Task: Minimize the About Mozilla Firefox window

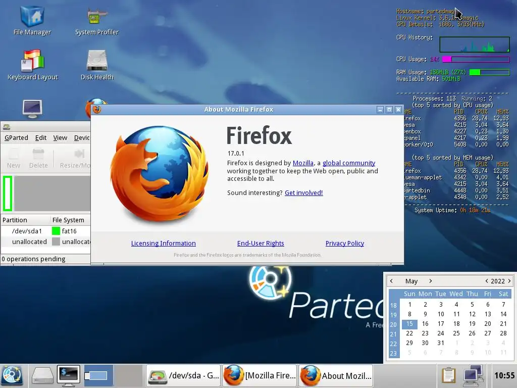Action: pyautogui.click(x=380, y=110)
